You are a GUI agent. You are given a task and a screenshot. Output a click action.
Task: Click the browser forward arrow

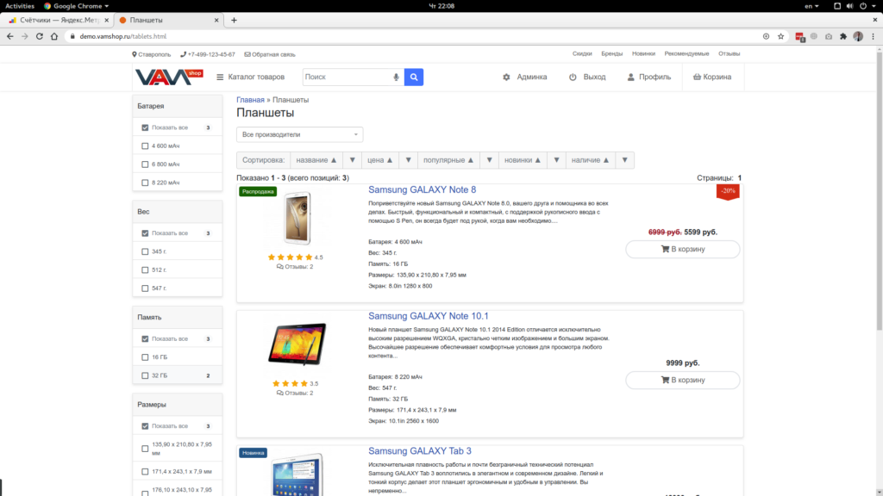[25, 36]
